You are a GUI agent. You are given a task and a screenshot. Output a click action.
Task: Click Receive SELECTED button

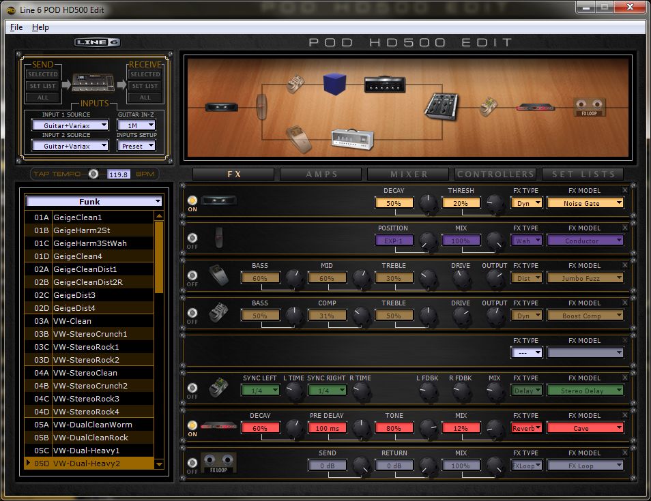(145, 74)
